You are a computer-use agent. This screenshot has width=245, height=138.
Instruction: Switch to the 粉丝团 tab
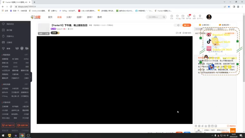pos(232,29)
